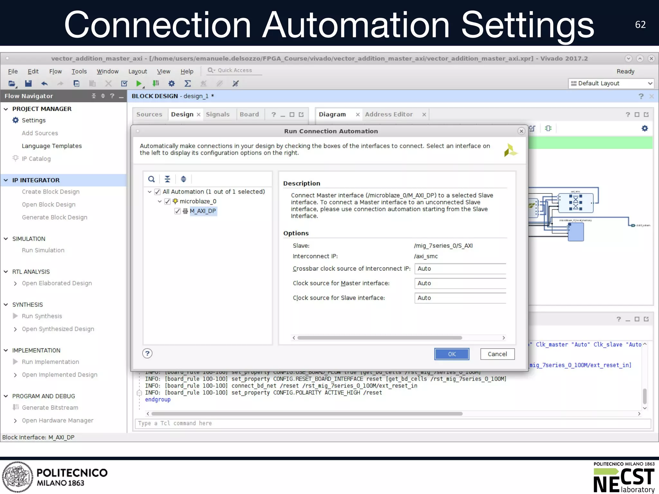The image size is (659, 494).
Task: Click the Copy document icon
Action: pyautogui.click(x=76, y=84)
